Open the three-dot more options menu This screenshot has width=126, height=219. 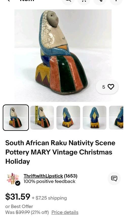[x=116, y=1]
